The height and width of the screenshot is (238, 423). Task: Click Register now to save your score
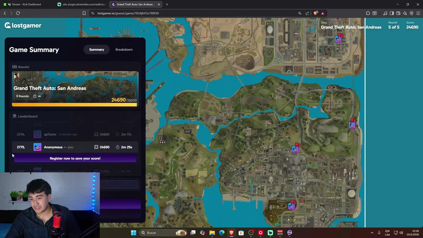[75, 158]
